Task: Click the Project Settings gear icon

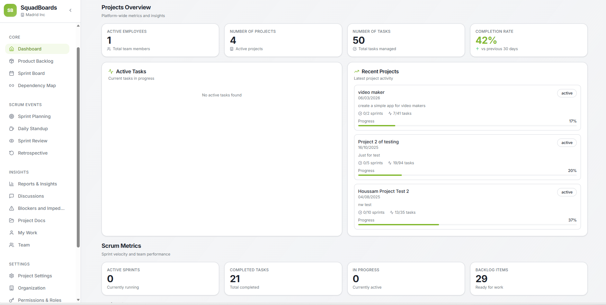Action: tap(12, 276)
